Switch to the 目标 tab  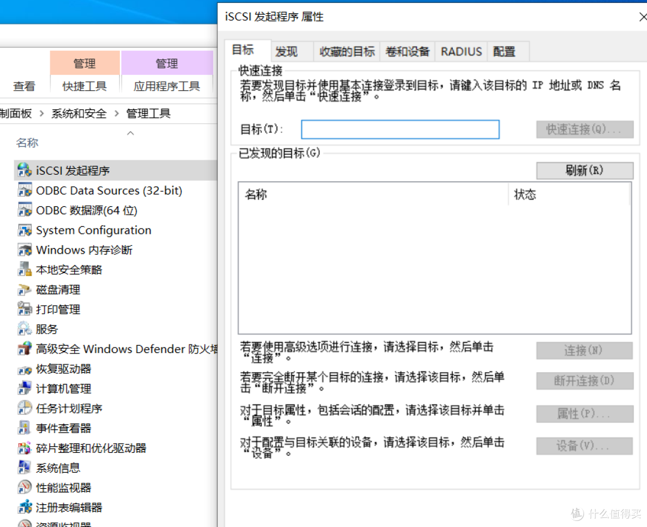[x=247, y=50]
